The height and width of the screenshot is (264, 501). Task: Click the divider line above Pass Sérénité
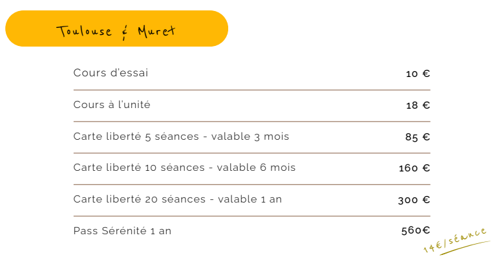(x=251, y=216)
